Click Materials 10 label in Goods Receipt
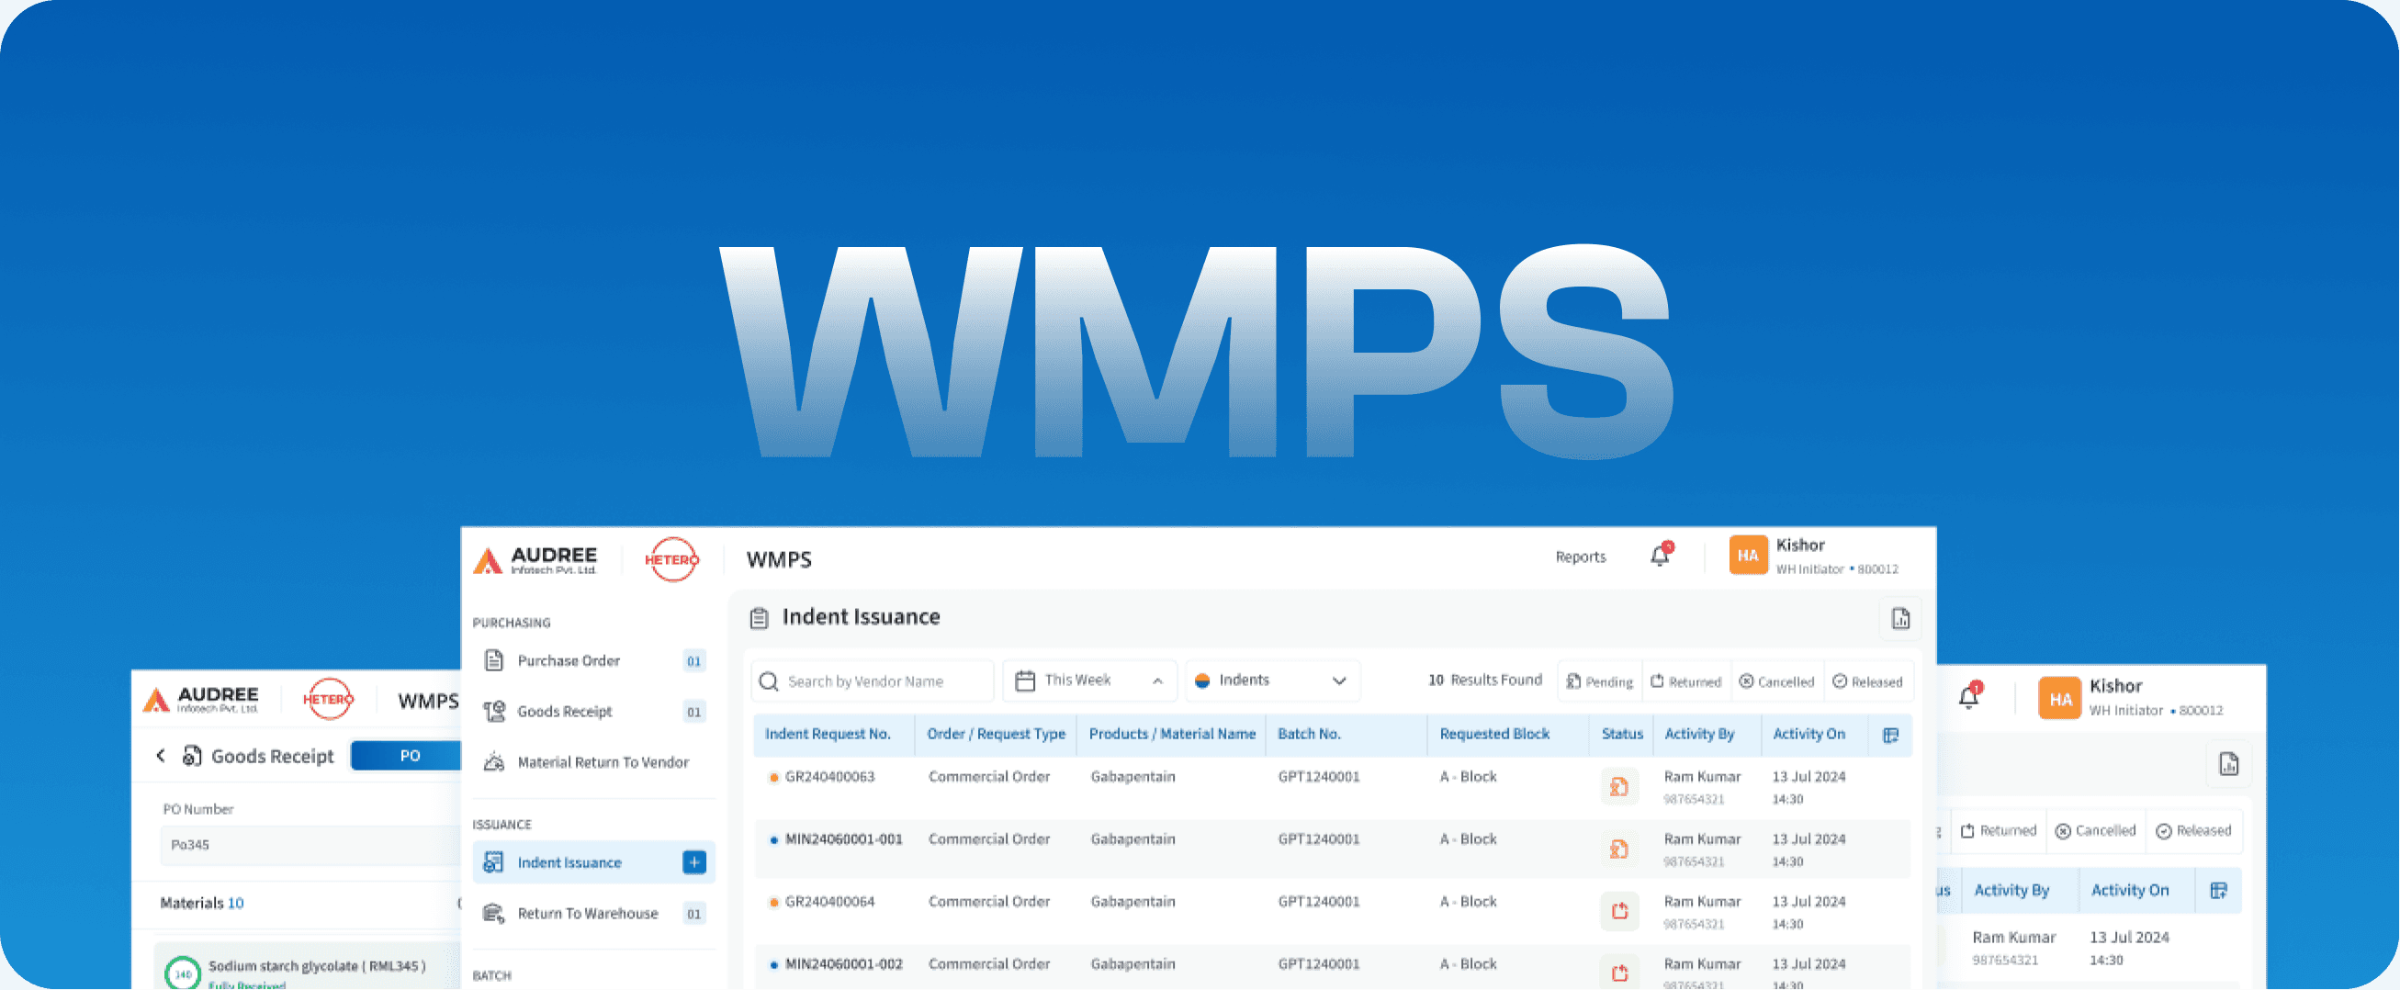 [201, 904]
